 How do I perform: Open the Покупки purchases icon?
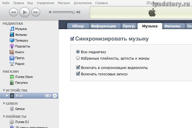click(x=12, y=83)
